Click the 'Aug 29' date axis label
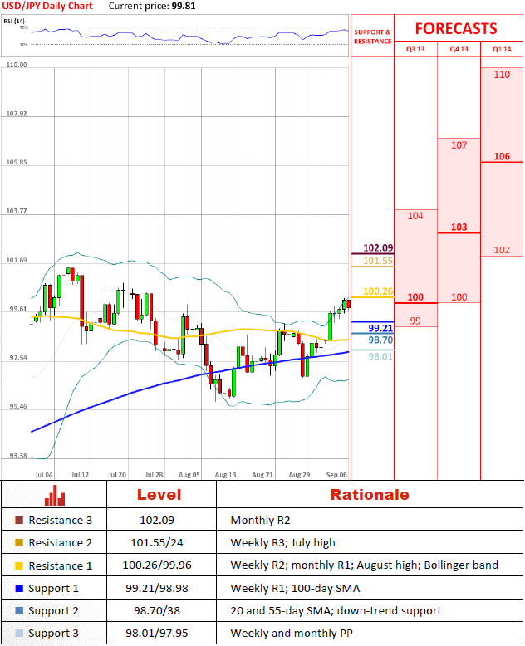The height and width of the screenshot is (646, 525). (x=299, y=475)
